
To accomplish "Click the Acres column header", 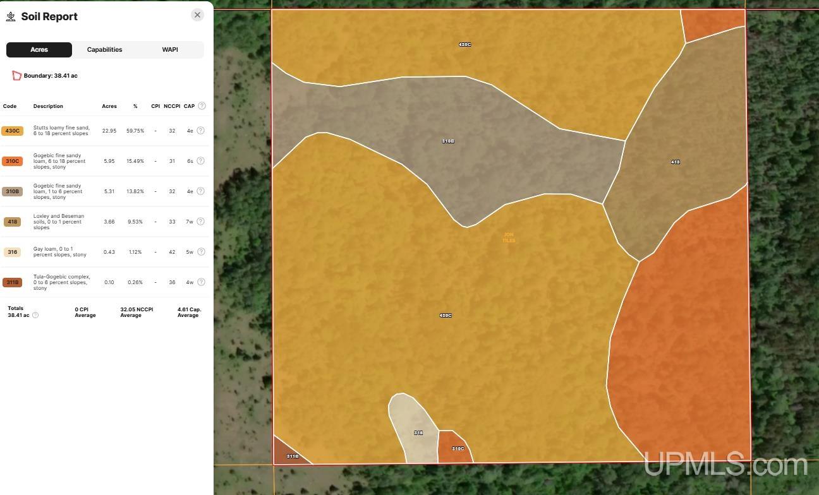I will pyautogui.click(x=109, y=106).
